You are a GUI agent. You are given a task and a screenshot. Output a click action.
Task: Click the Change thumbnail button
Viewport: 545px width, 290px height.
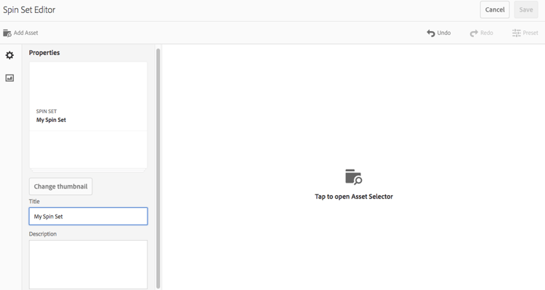(60, 186)
